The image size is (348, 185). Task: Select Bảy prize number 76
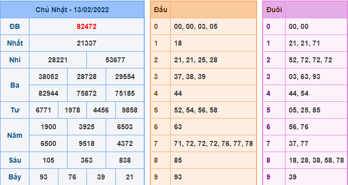coord(72,177)
